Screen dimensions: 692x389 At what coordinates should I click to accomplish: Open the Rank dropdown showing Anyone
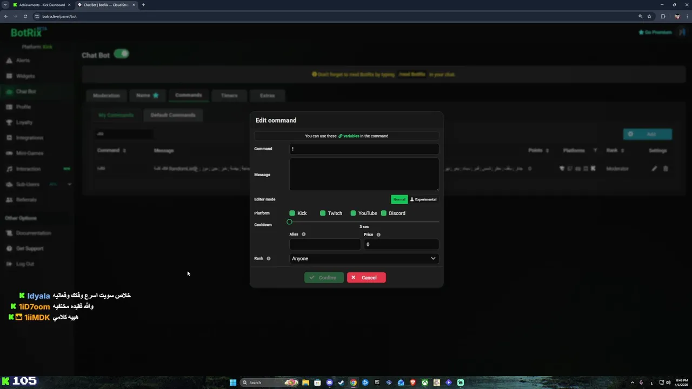[364, 258]
